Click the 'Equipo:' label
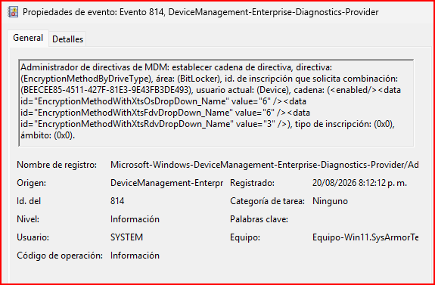Viewport: 435px width, 285px height. coord(245,237)
